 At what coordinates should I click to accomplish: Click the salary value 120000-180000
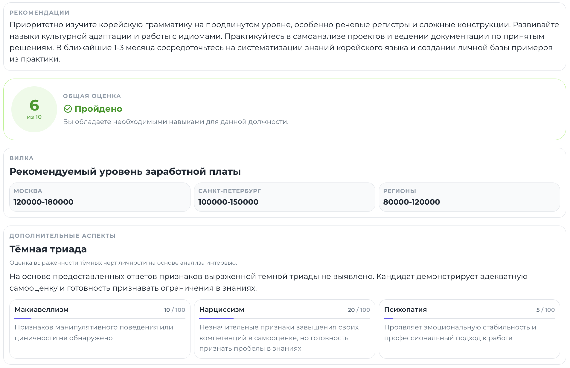(43, 202)
